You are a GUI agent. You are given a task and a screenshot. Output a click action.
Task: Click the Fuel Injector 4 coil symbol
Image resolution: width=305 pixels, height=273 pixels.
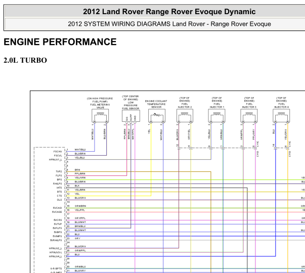coord(281,116)
